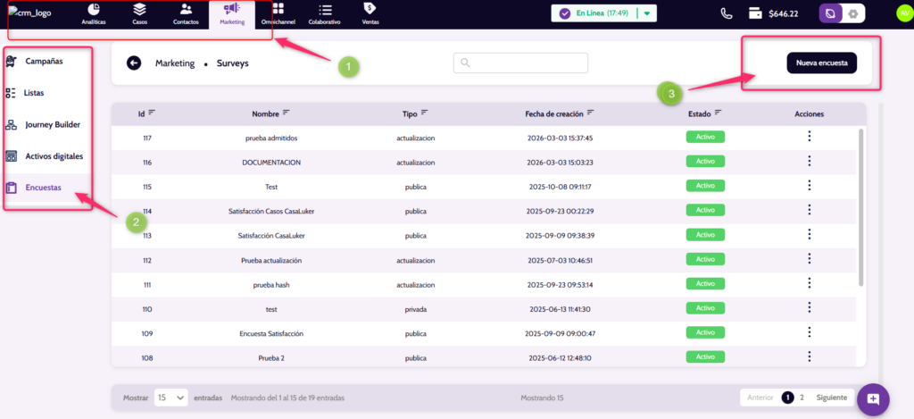The width and height of the screenshot is (914, 419).
Task: Open the Analíticas pie chart icon
Action: 92,9
